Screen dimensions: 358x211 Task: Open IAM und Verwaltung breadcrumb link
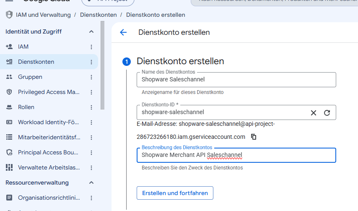click(x=43, y=15)
